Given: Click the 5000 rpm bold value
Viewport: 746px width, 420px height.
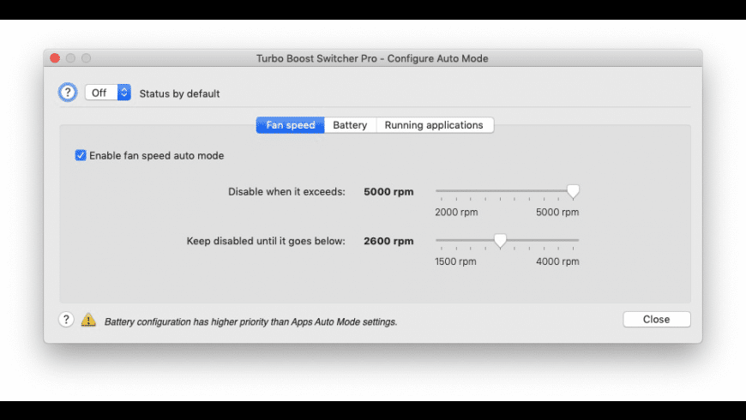Looking at the screenshot, I should click(x=388, y=192).
